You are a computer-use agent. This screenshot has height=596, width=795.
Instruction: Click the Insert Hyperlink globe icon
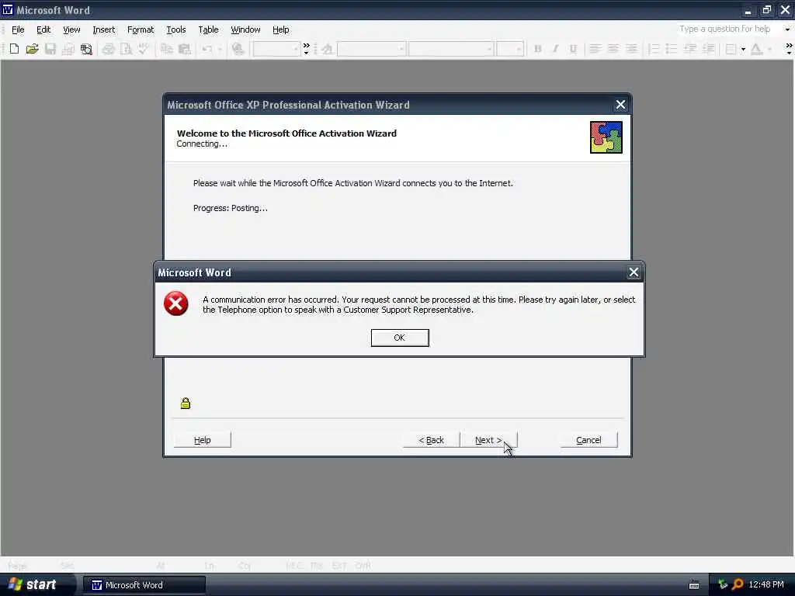pos(238,49)
